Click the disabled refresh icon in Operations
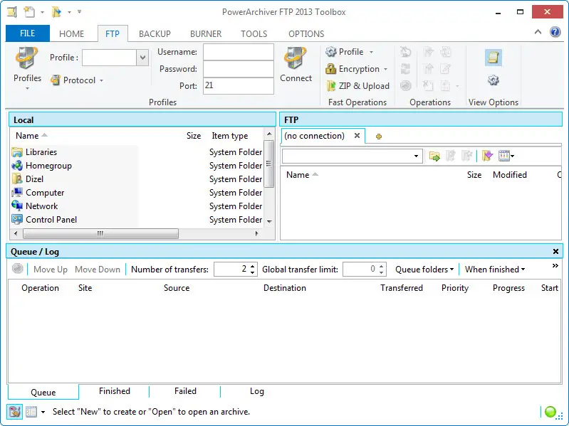 click(405, 69)
